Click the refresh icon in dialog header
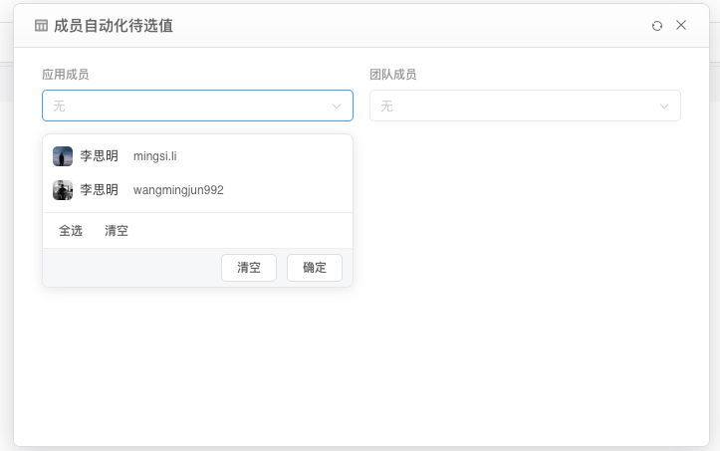This screenshot has height=451, width=720. pyautogui.click(x=657, y=26)
